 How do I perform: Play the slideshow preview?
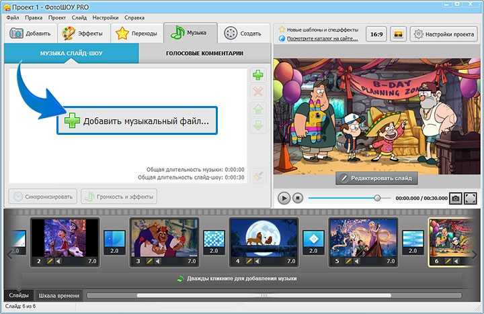(284, 198)
